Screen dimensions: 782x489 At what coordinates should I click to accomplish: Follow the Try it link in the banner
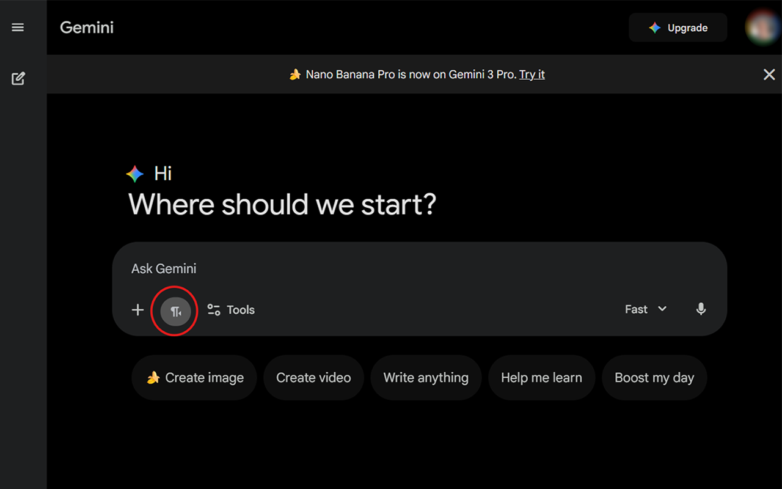(x=532, y=75)
